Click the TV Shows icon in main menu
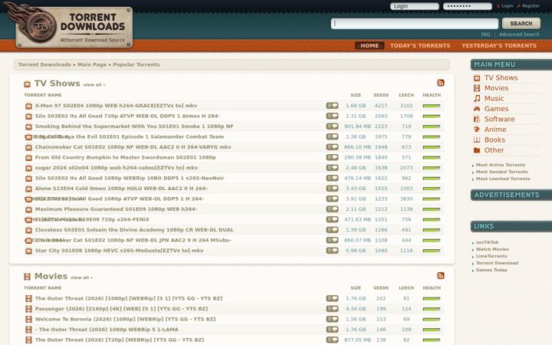Image resolution: width=552 pixels, height=345 pixels. click(x=477, y=77)
